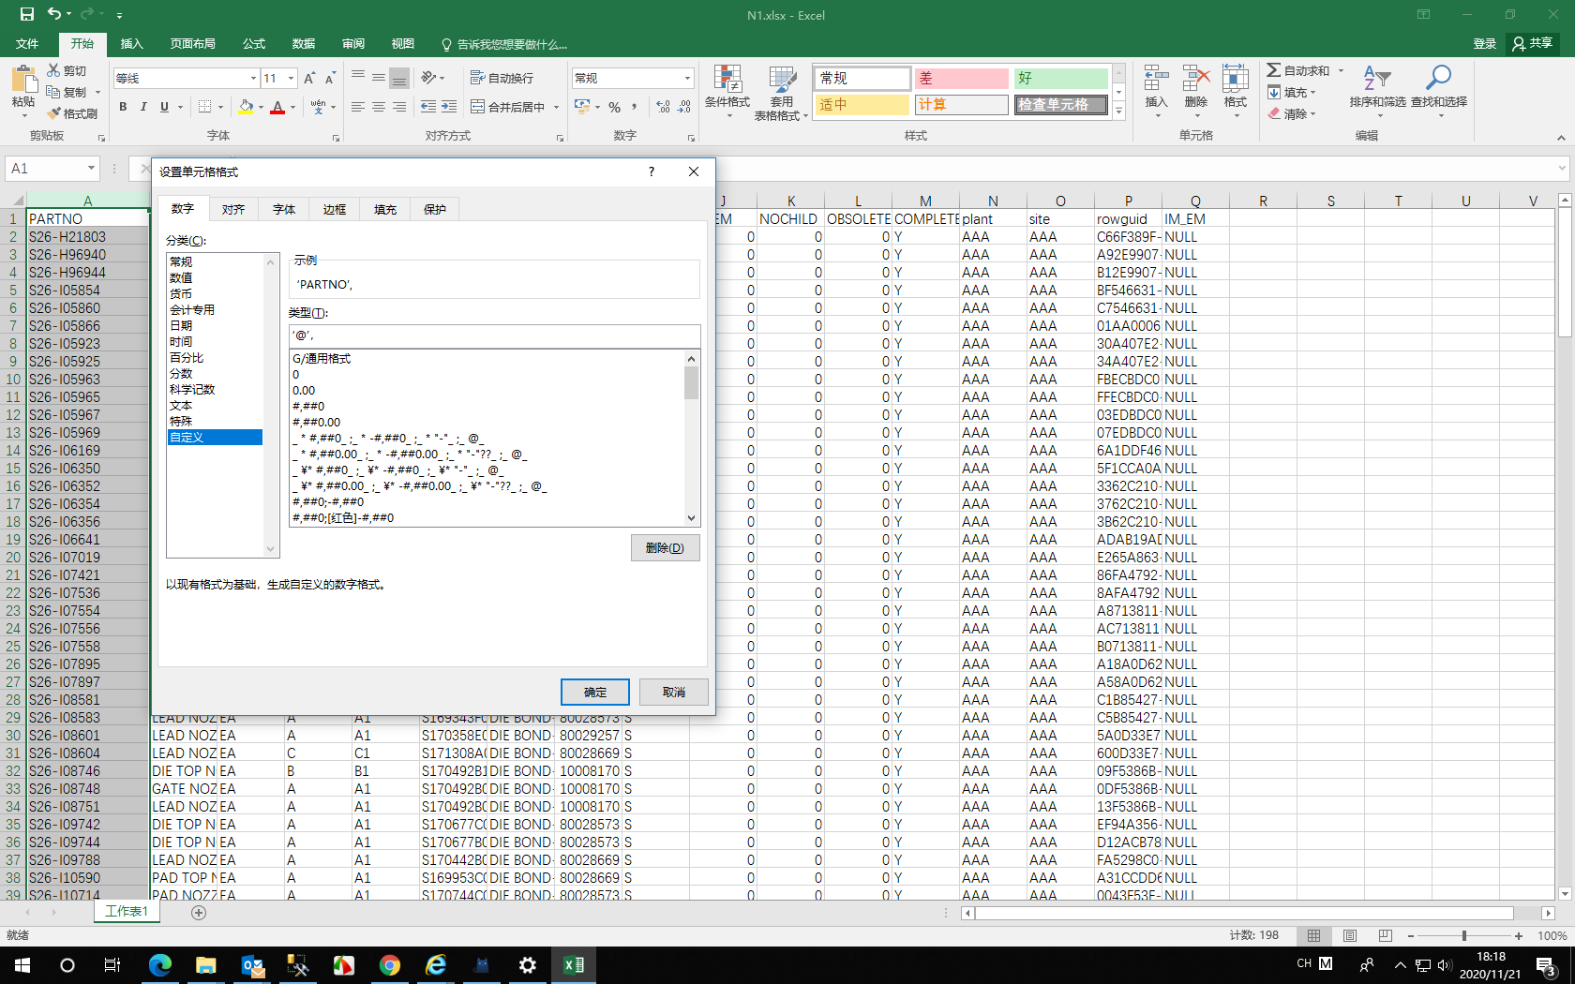Collapse the ribbon using the chevron
Image resolution: width=1575 pixels, height=984 pixels.
[x=1561, y=138]
